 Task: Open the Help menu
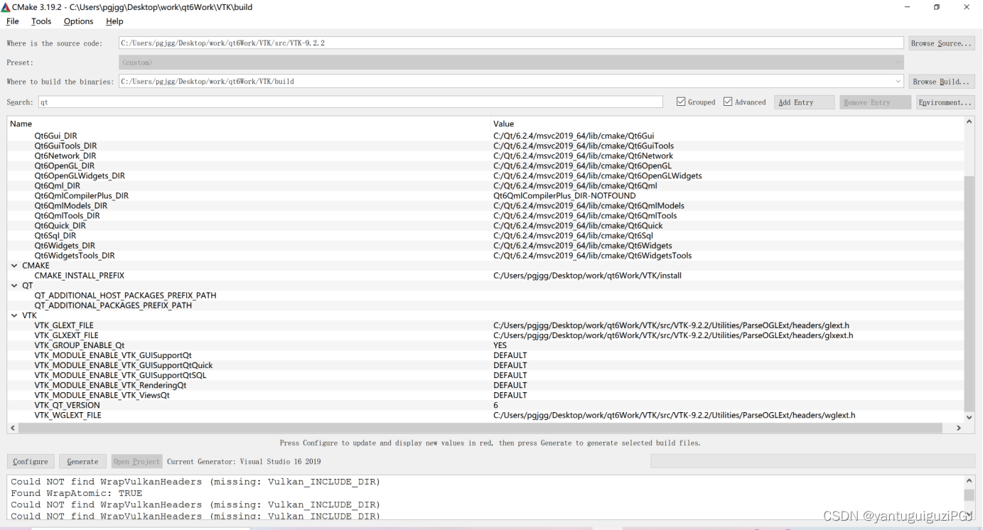(x=114, y=21)
